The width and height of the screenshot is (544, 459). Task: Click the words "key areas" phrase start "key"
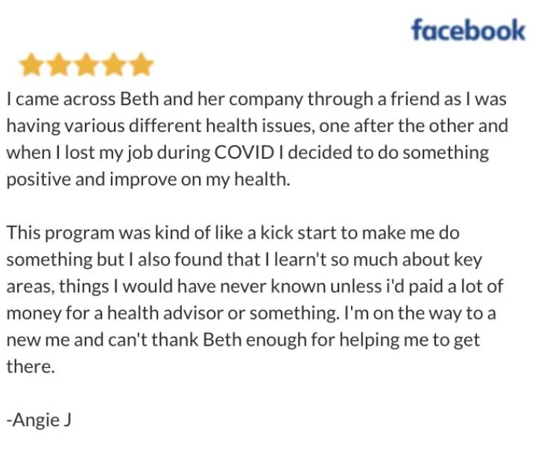(x=469, y=260)
